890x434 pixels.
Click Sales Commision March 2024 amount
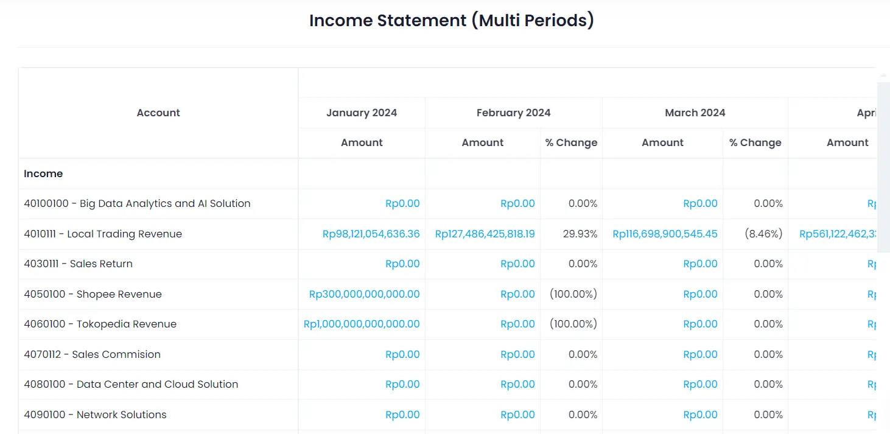click(700, 354)
